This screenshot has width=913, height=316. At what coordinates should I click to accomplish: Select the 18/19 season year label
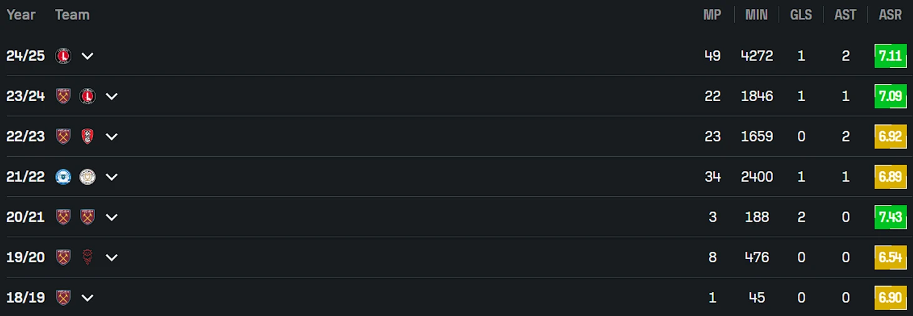click(26, 297)
